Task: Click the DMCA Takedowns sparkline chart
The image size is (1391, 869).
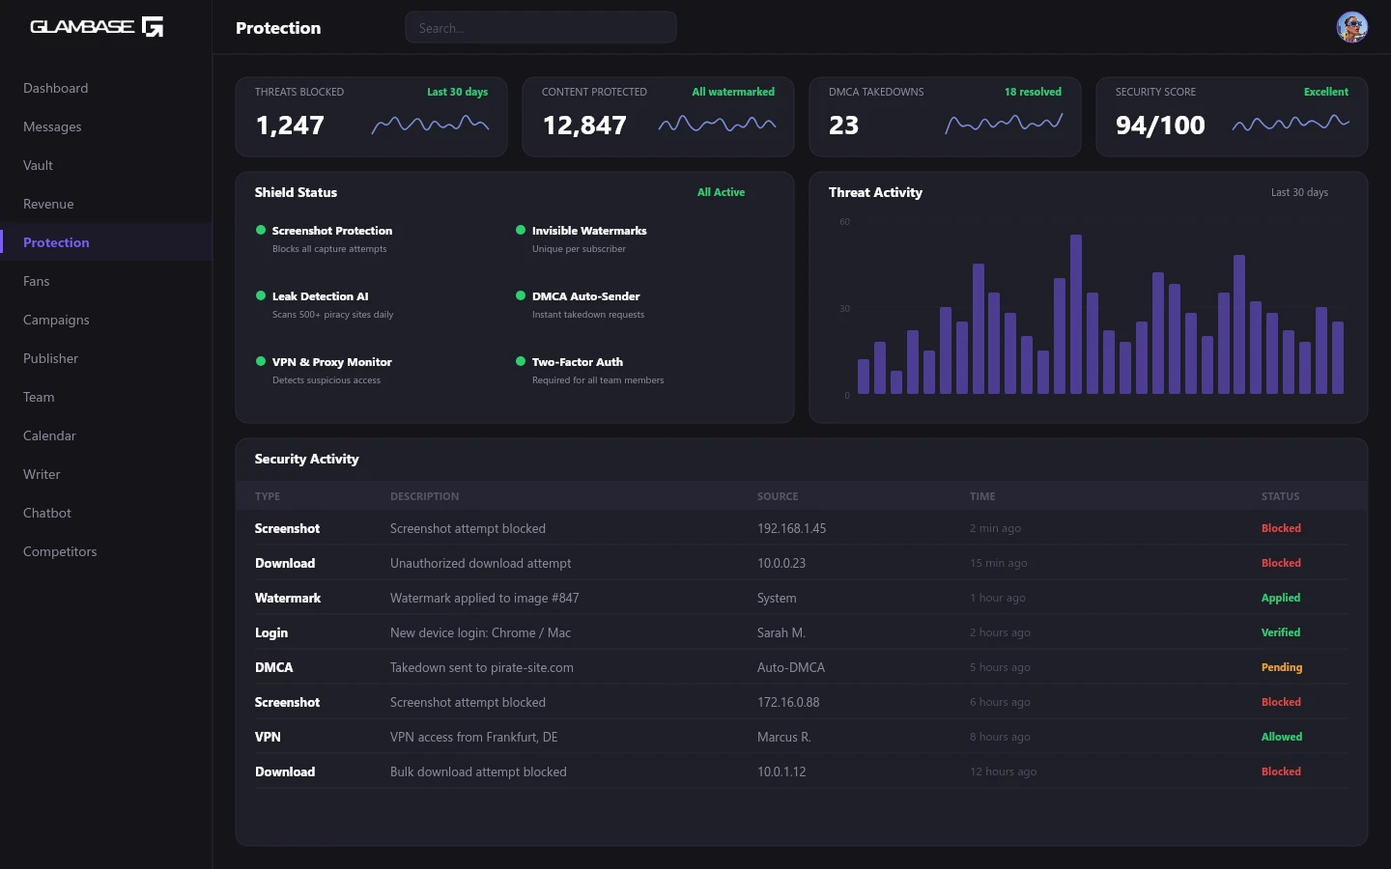Action: point(1003,124)
